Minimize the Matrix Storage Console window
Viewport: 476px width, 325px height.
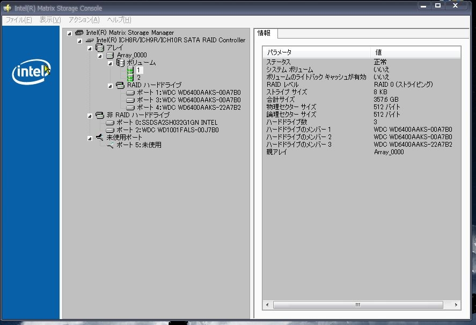tap(423, 6)
